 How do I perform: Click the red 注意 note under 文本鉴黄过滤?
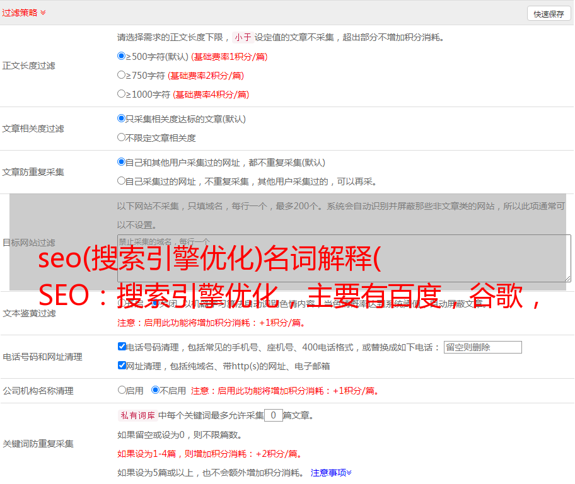coord(211,323)
